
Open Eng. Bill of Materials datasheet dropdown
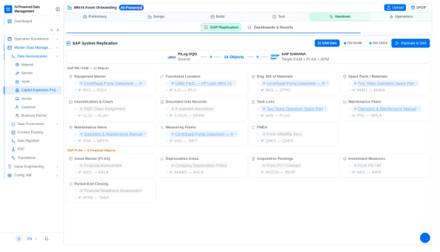tap(296, 83)
